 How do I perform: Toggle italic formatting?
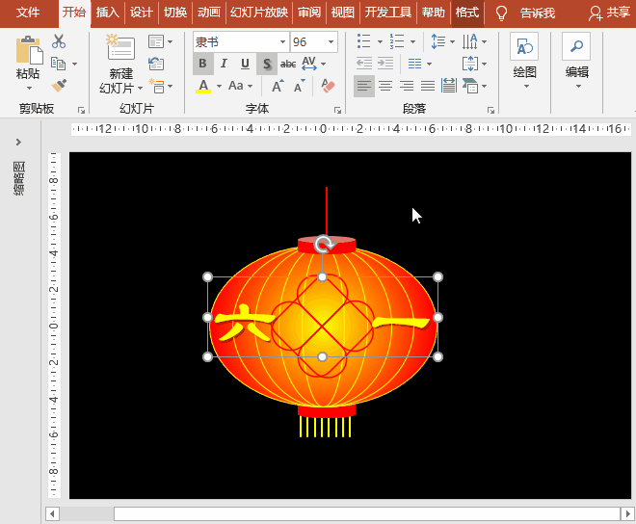[x=224, y=64]
